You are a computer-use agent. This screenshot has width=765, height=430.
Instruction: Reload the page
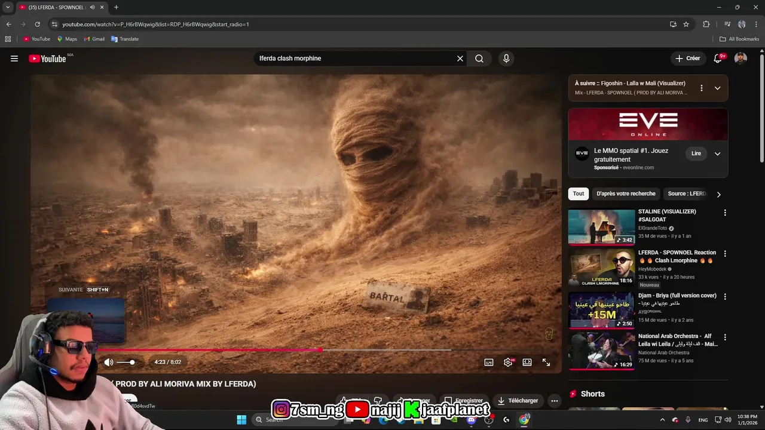click(x=37, y=24)
